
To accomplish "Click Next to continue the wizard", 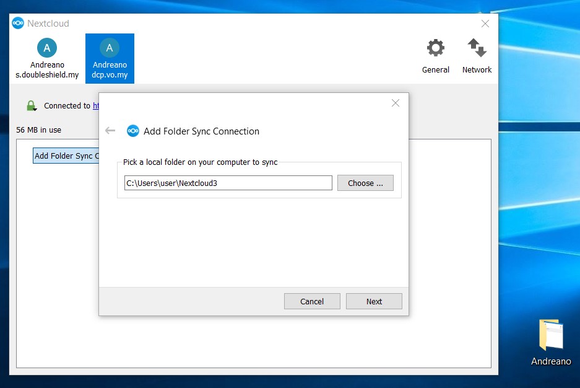I will [x=374, y=301].
